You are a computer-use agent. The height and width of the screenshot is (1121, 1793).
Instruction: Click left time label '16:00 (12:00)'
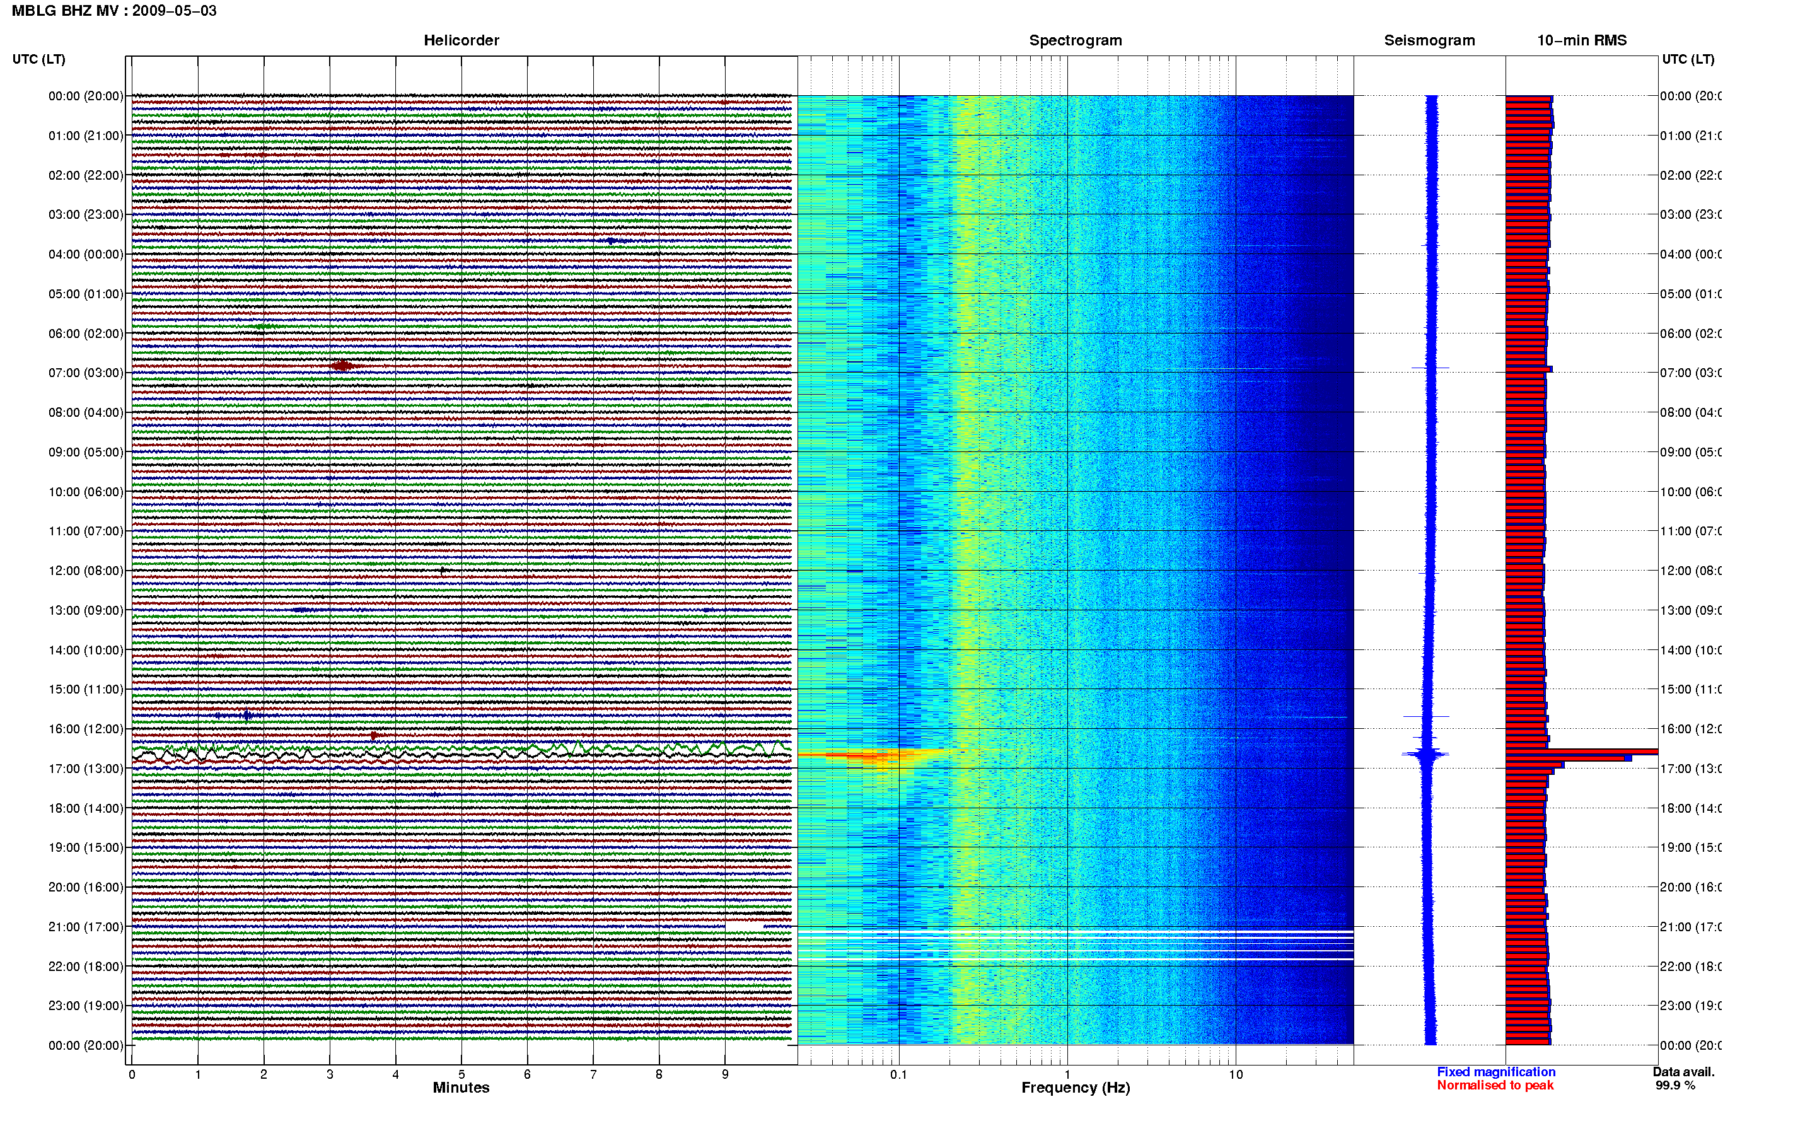[86, 729]
